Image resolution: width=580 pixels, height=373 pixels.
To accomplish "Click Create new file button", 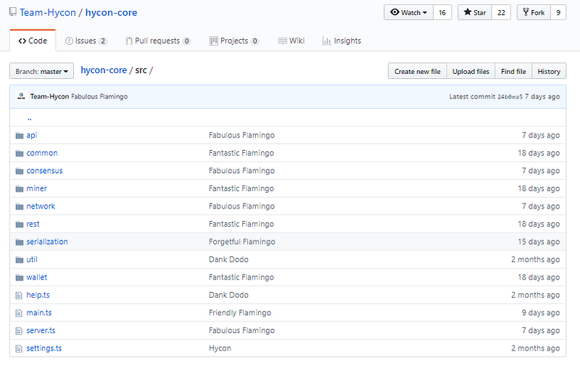I will point(418,72).
